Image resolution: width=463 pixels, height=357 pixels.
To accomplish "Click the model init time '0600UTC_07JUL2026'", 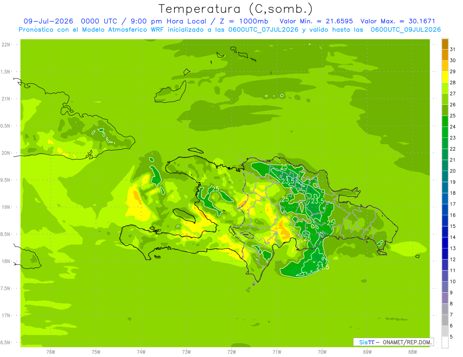I will tap(263, 30).
